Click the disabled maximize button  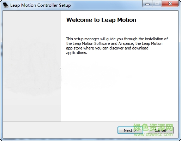(157, 4)
